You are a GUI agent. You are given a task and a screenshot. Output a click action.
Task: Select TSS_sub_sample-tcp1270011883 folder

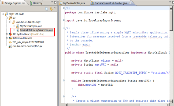28,42
